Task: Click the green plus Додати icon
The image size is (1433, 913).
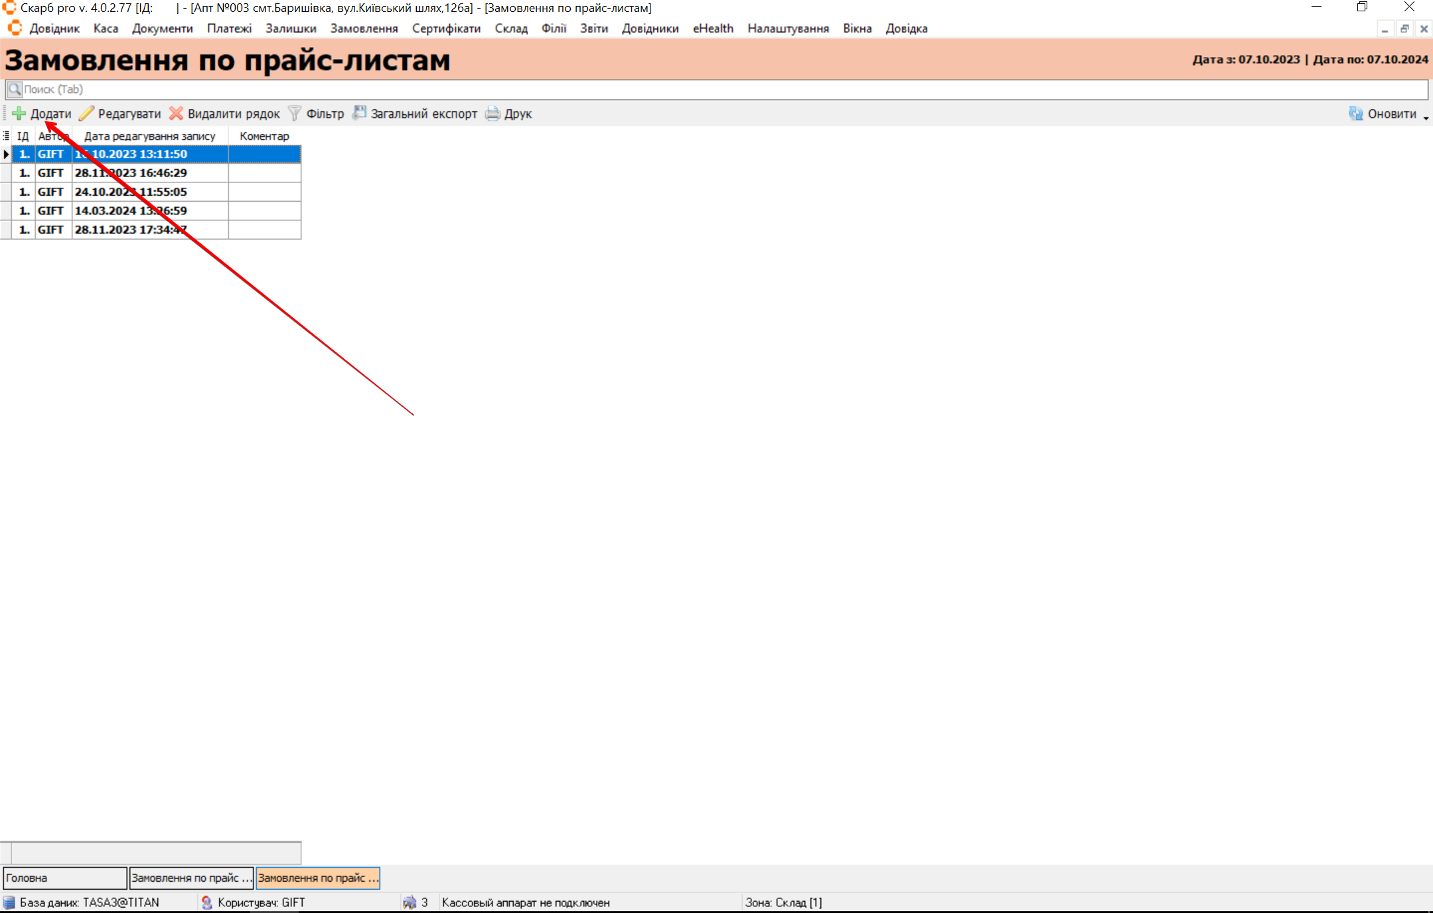Action: tap(19, 113)
